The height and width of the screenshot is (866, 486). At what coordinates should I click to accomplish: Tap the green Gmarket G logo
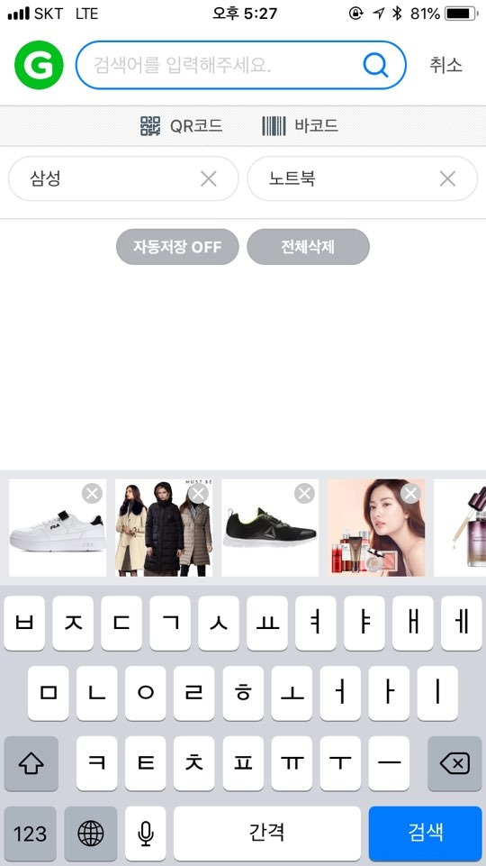pos(39,65)
